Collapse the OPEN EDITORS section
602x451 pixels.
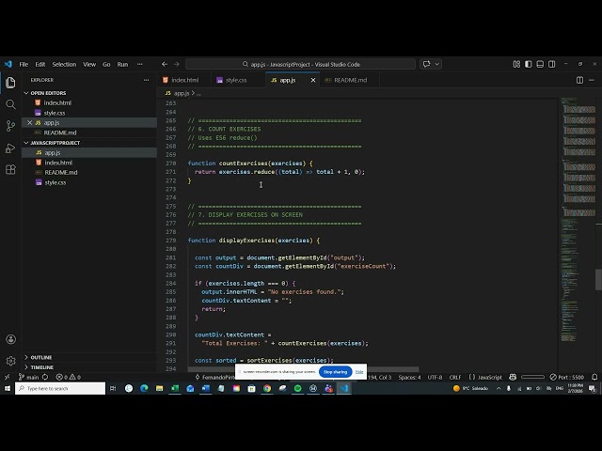click(x=49, y=93)
